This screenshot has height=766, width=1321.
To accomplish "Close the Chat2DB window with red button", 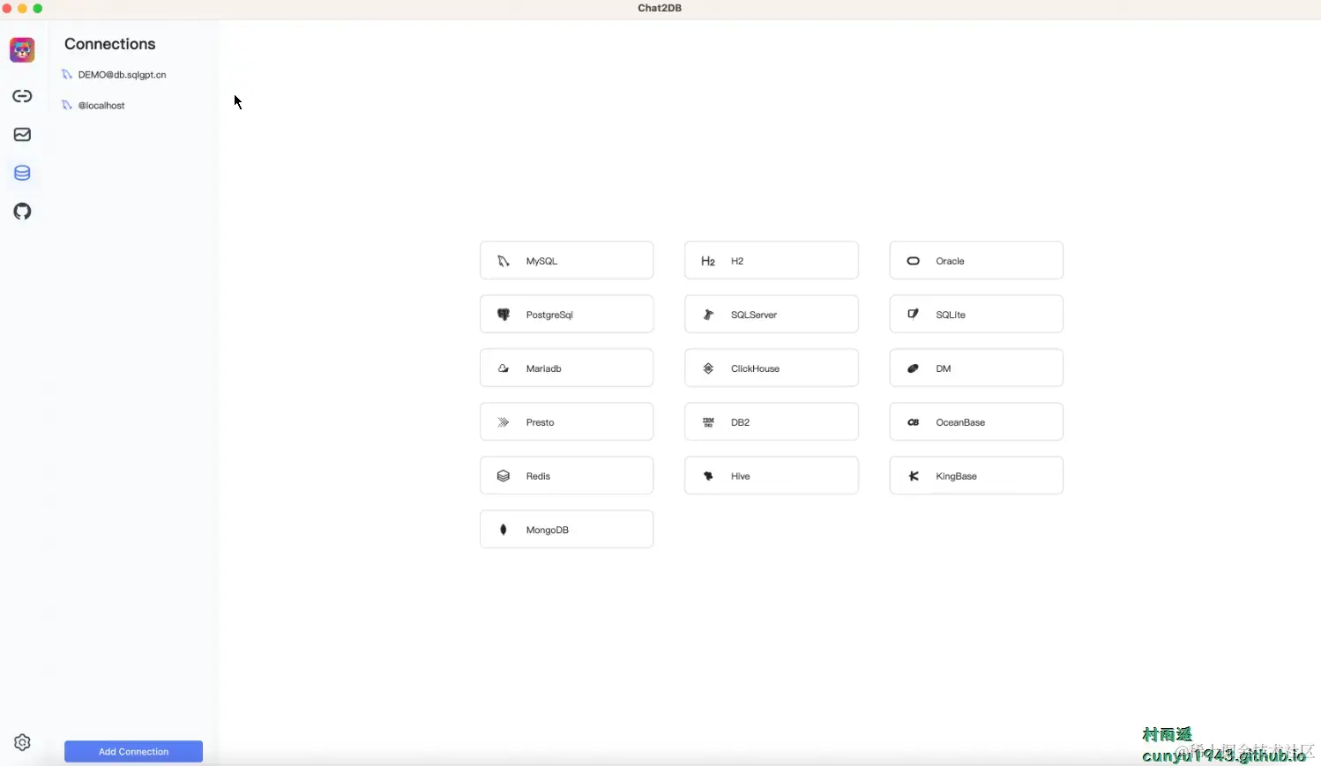I will click(x=7, y=8).
